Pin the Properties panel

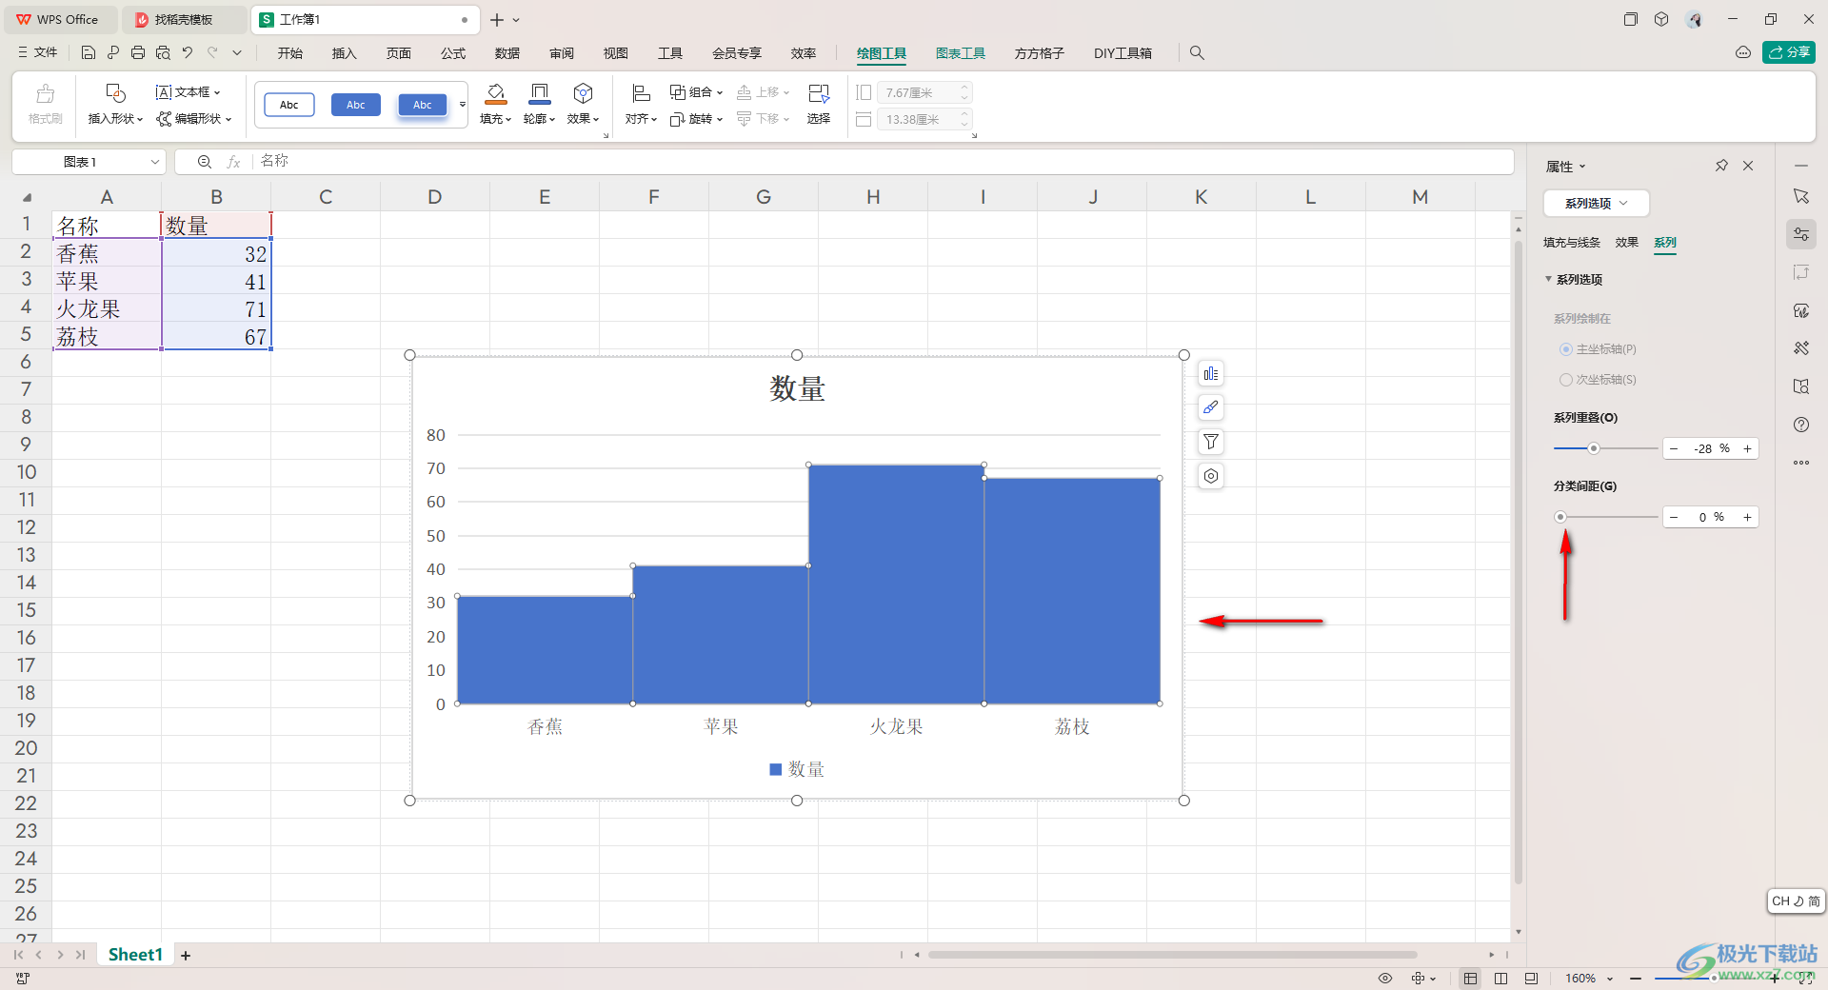pos(1721,166)
